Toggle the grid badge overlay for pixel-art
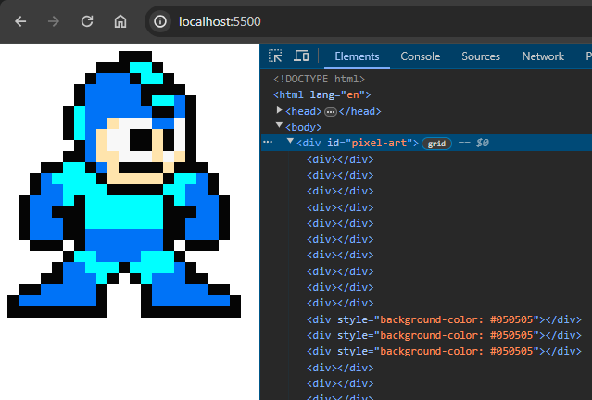Viewport: 592px width, 400px height. point(436,144)
